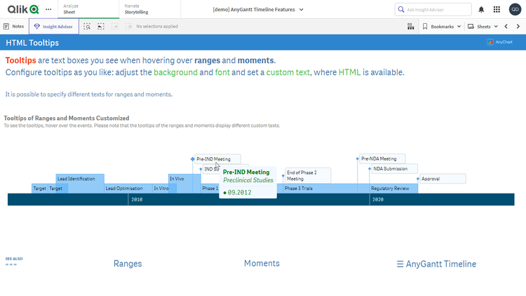Toggle the Insight Advisor panel
Screen dimensions: 526x296
tap(54, 26)
